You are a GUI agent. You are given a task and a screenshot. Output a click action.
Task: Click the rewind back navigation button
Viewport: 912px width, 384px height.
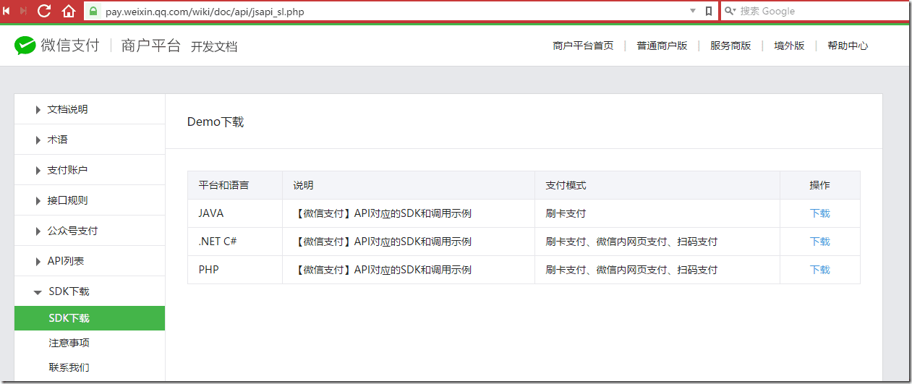point(7,11)
